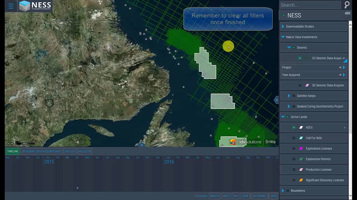
Task: Click Significant Discovery Licenses orange legend icon
Action: tap(301, 180)
